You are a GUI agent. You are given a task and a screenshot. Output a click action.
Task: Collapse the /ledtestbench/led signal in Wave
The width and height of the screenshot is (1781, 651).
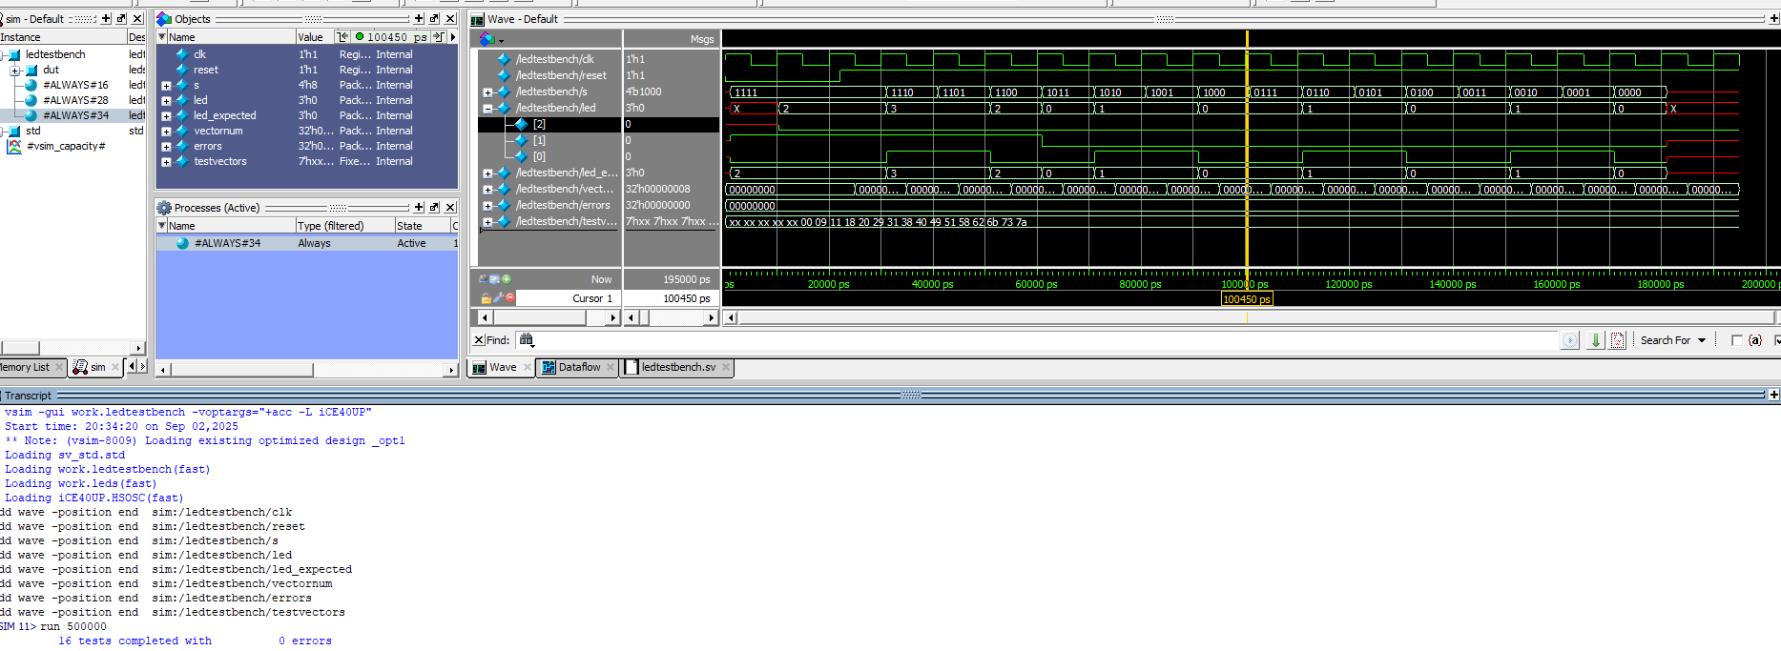487,109
